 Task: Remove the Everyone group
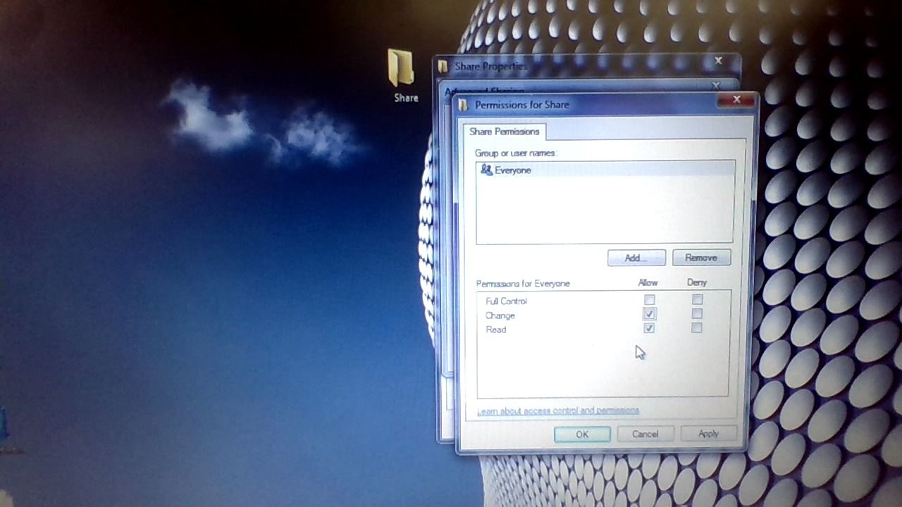coord(701,257)
